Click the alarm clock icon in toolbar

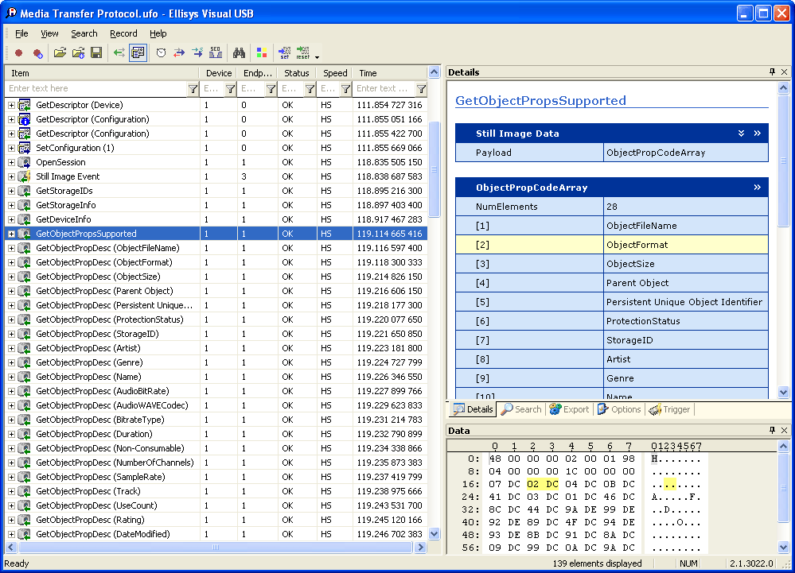[x=161, y=53]
